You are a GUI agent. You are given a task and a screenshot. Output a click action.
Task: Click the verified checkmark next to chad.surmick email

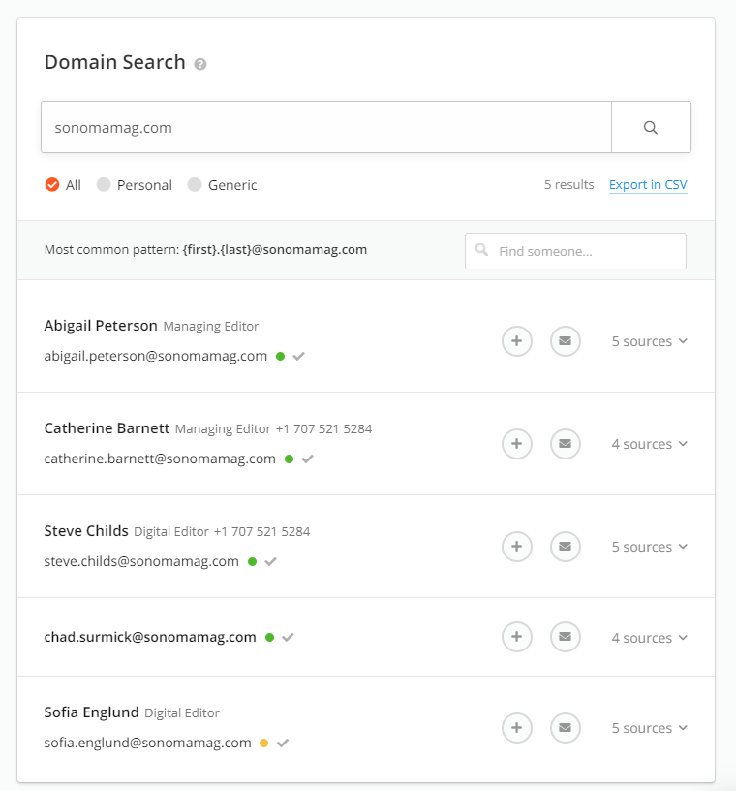tap(288, 637)
